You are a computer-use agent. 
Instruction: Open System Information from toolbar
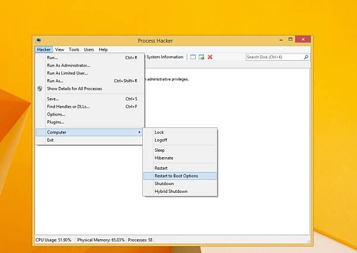pyautogui.click(x=165, y=57)
